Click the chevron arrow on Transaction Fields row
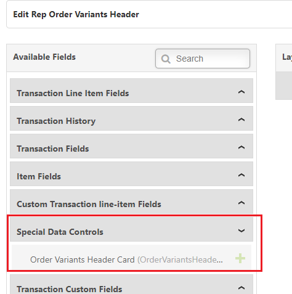This screenshot has height=294, width=292. click(x=241, y=147)
